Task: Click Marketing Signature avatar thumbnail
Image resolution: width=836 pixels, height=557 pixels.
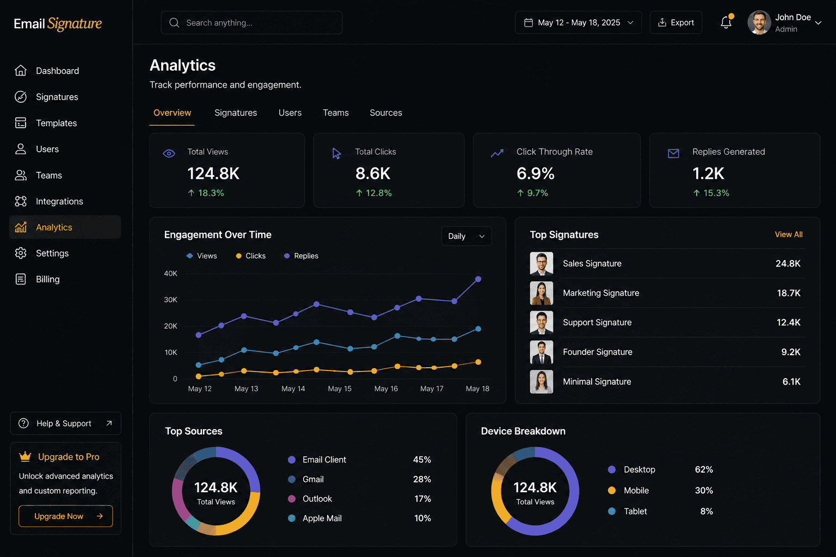Action: click(542, 293)
